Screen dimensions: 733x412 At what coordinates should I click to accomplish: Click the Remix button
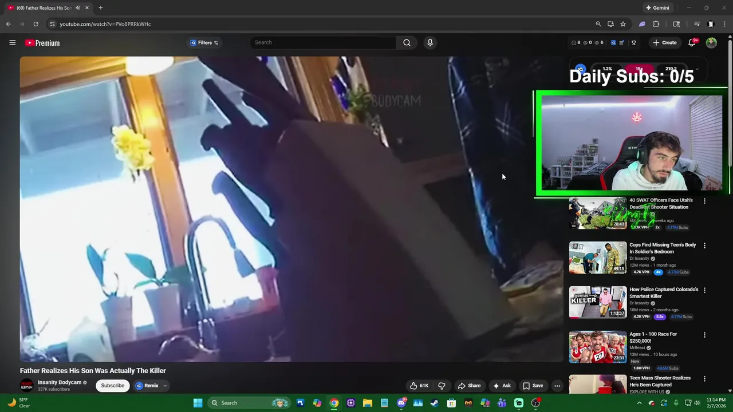tap(147, 386)
